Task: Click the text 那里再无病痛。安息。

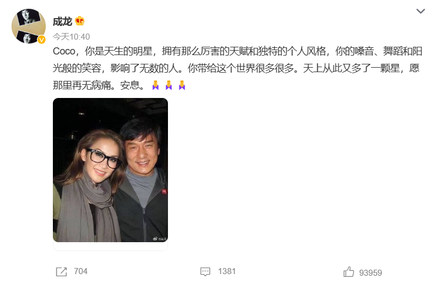Action: [99, 85]
